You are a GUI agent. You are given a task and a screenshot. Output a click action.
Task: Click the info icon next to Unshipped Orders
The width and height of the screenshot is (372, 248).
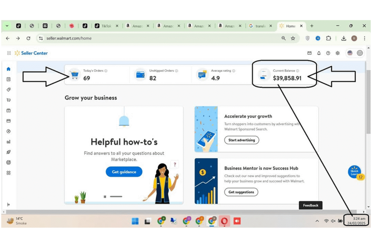(x=177, y=71)
